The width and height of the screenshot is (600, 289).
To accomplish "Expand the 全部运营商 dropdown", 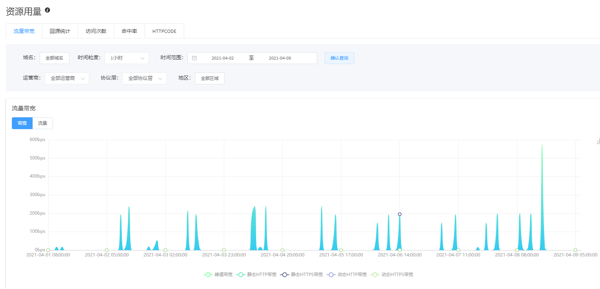I will click(x=67, y=78).
